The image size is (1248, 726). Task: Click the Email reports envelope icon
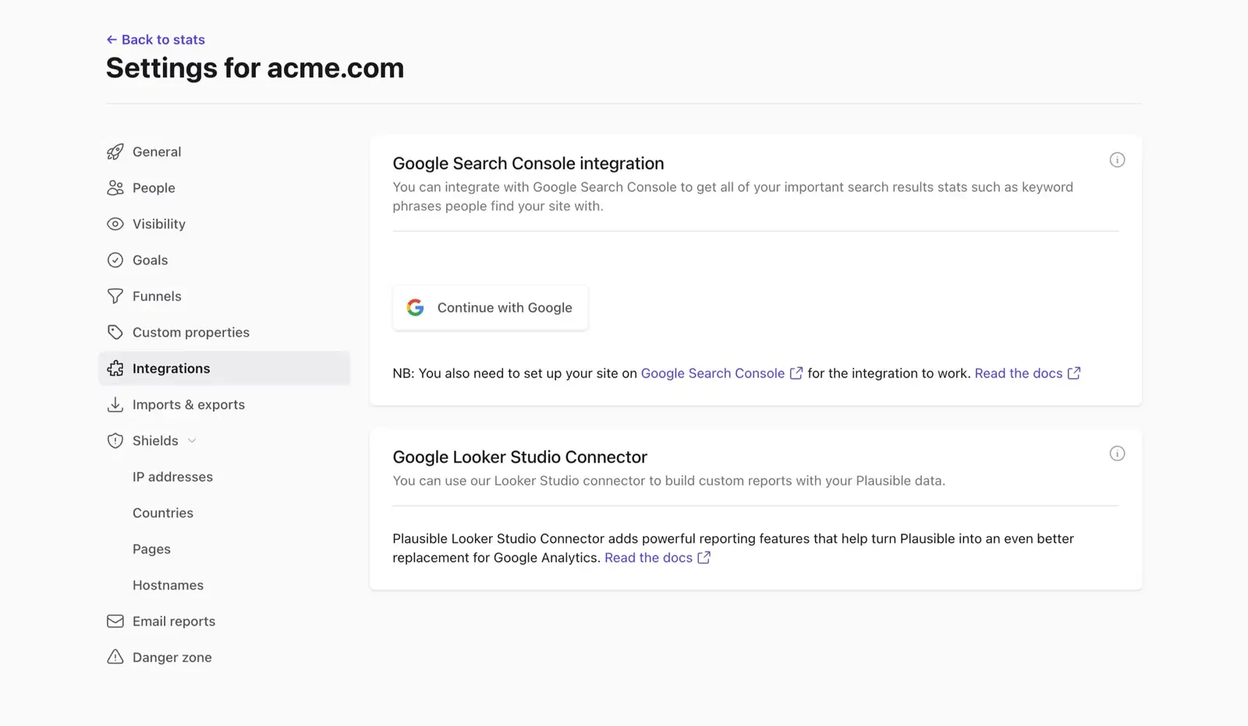115,621
